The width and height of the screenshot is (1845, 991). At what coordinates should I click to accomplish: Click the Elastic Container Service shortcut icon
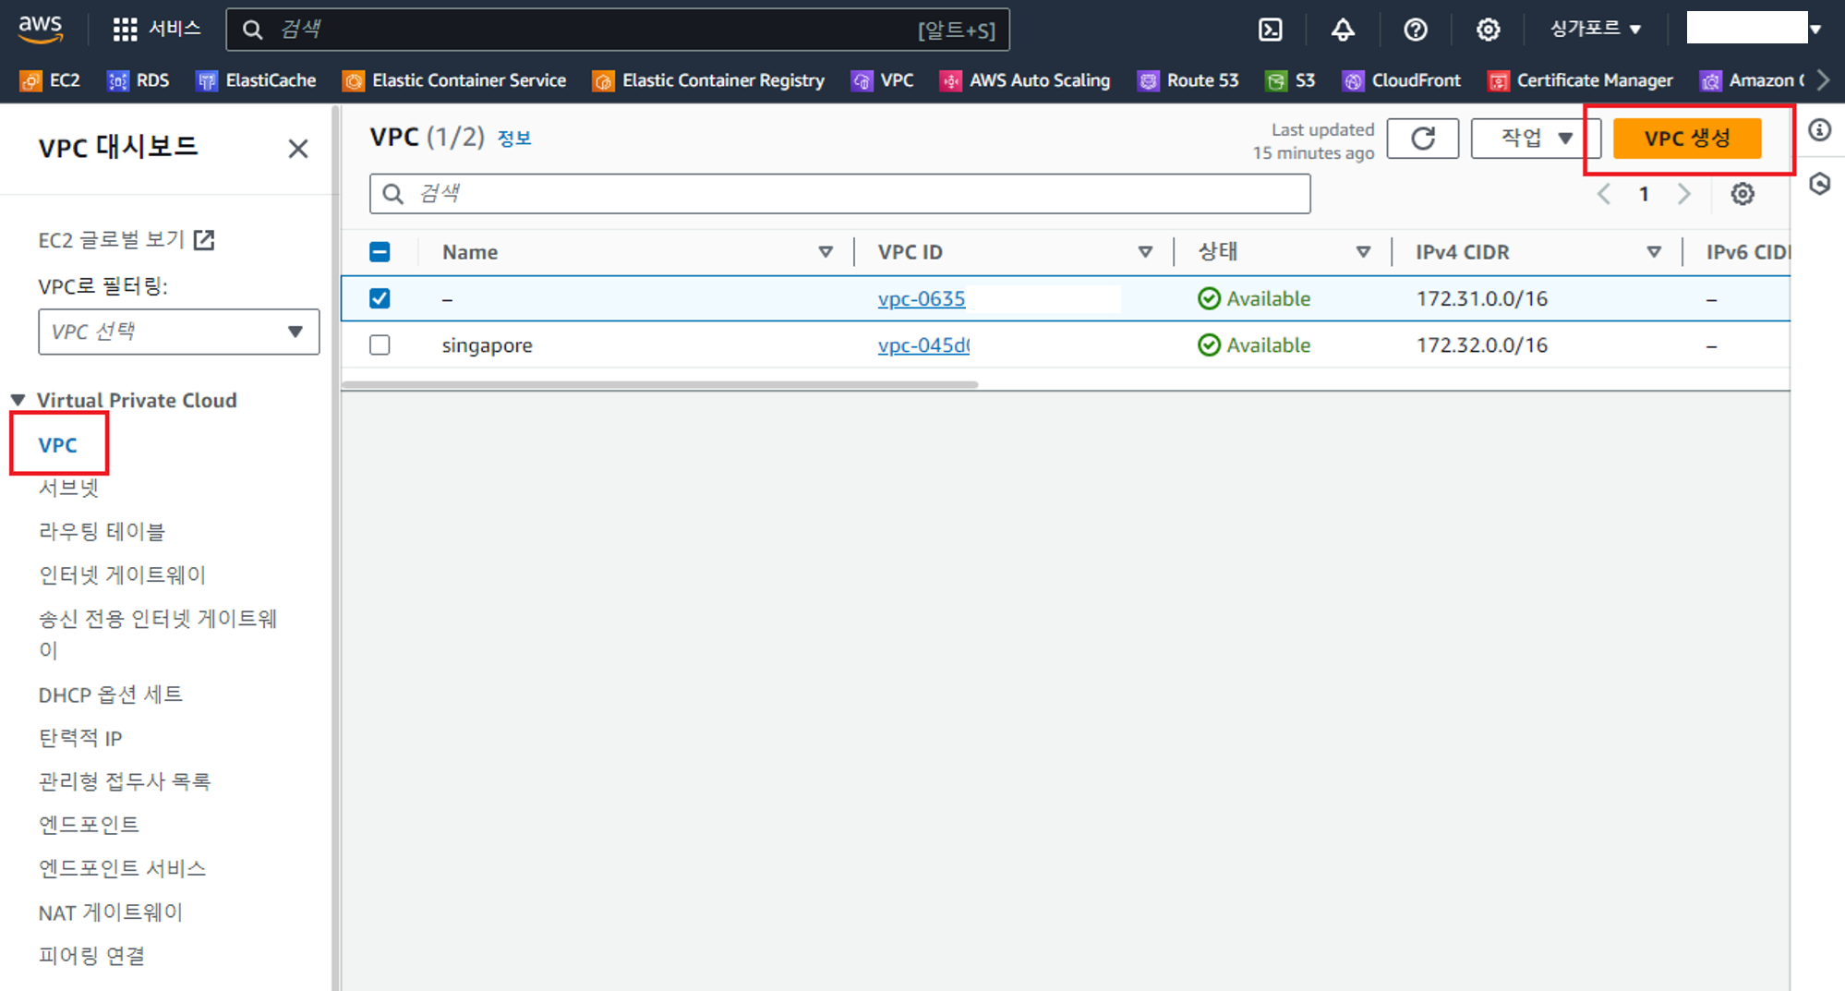[x=353, y=81]
